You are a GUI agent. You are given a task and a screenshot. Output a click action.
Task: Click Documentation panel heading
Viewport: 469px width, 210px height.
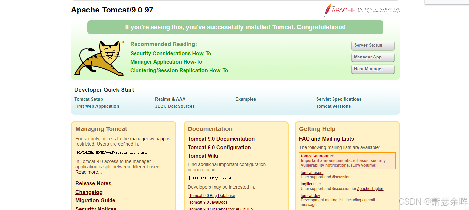[x=210, y=129]
